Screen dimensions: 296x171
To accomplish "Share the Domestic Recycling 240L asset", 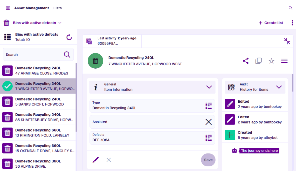I will click(x=245, y=61).
